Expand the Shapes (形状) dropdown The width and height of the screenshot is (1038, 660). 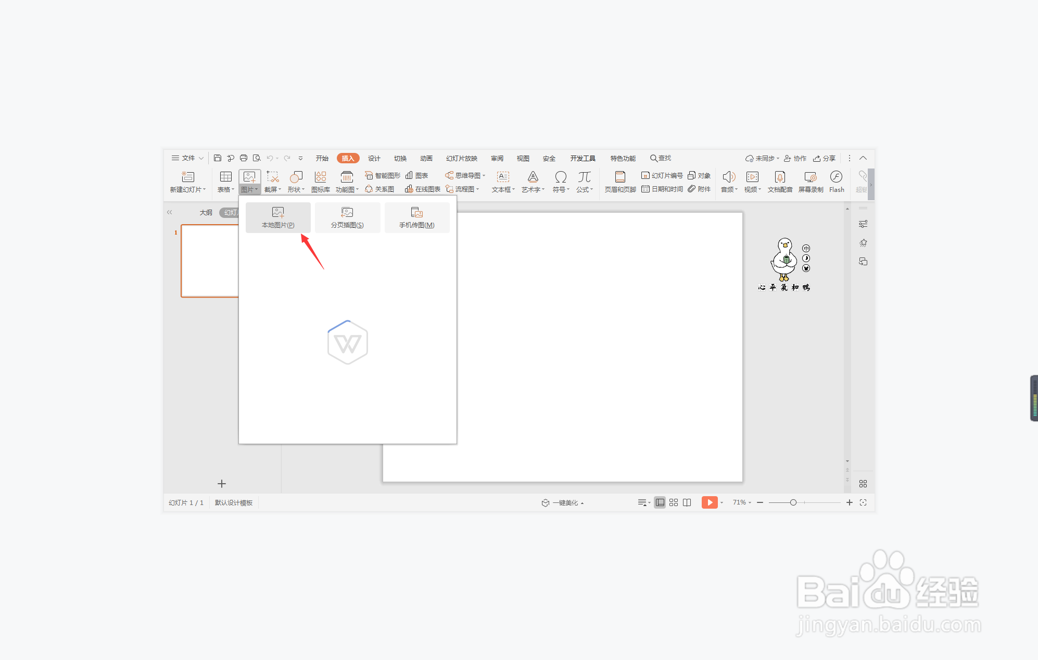[x=296, y=189]
